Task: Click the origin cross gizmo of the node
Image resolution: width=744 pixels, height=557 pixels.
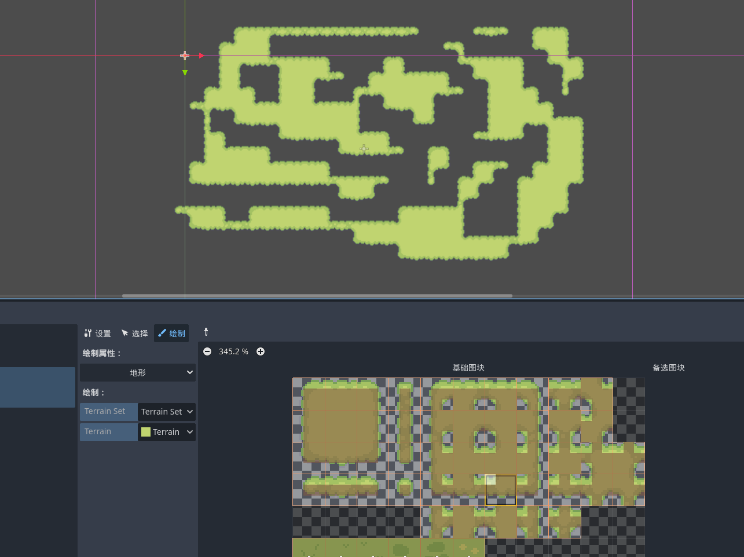Action: pos(185,56)
